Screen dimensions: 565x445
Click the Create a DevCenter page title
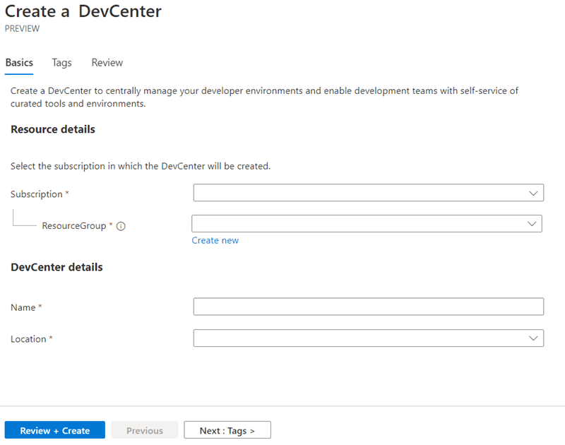pos(83,11)
